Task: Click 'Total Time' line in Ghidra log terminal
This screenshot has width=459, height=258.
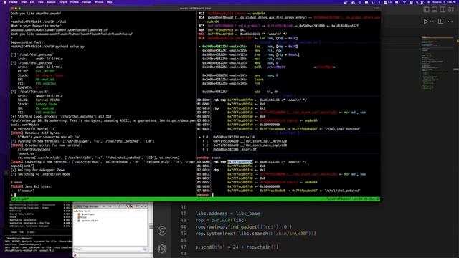Action: coord(23,232)
